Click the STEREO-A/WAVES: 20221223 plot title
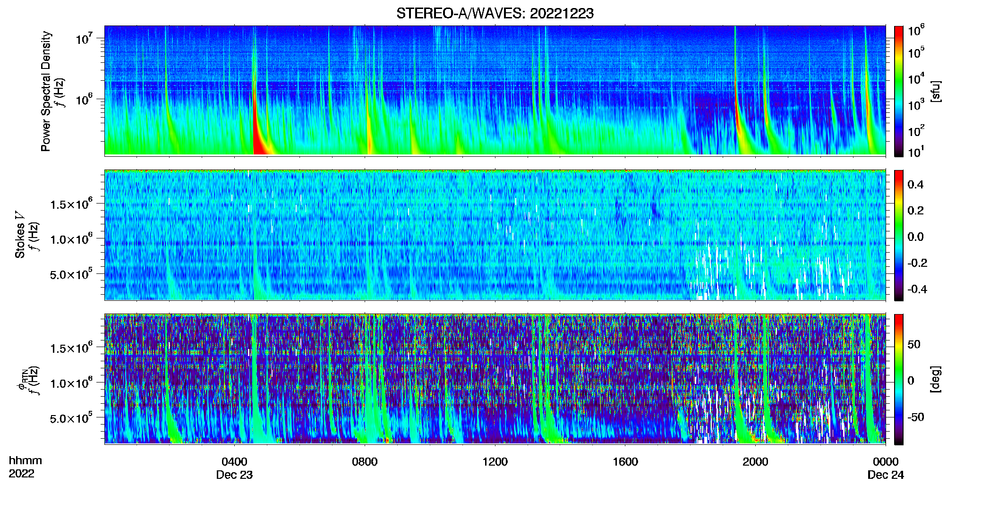Image resolution: width=990 pixels, height=510 pixels. (495, 13)
